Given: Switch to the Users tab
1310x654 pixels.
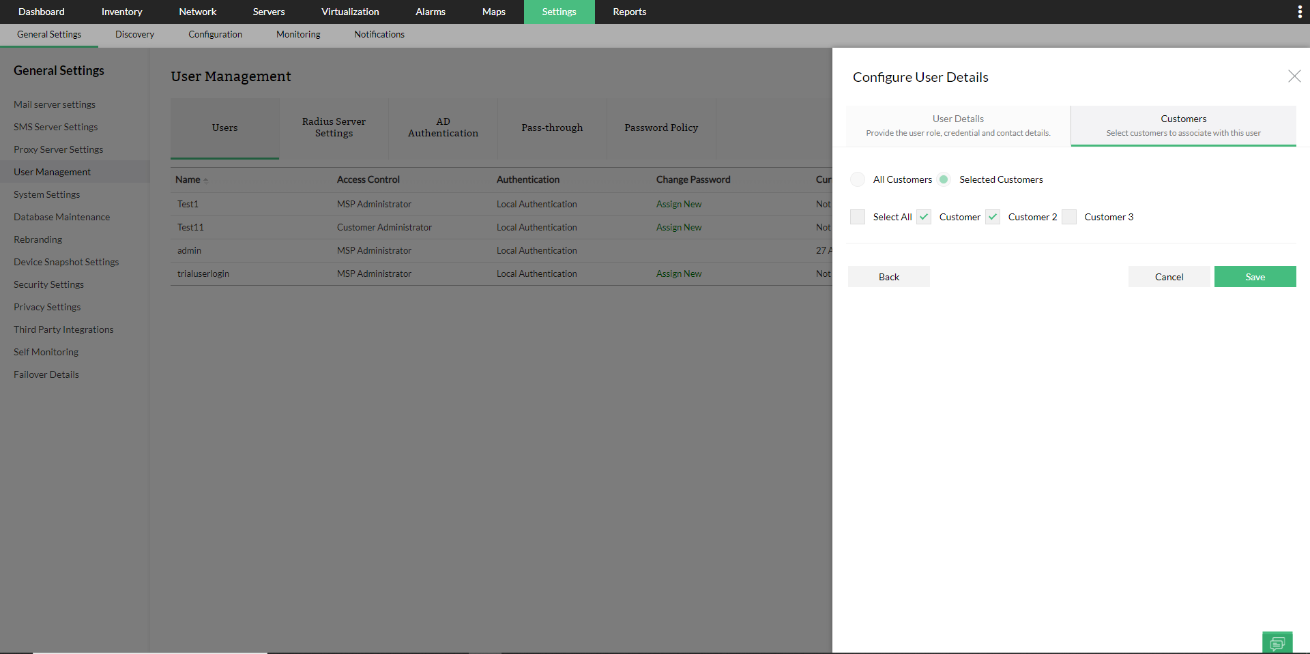Looking at the screenshot, I should 224,128.
